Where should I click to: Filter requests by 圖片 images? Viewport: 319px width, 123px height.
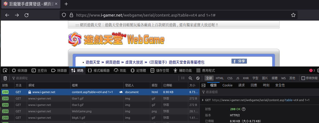coord(265,78)
